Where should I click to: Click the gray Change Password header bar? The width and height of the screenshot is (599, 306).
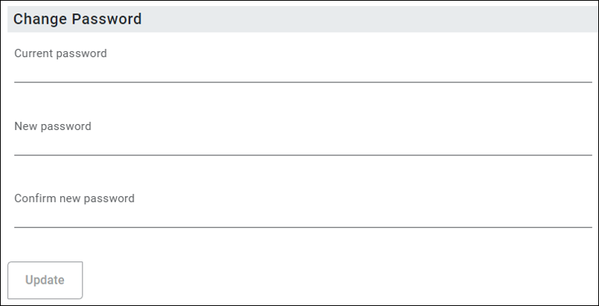tap(303, 19)
